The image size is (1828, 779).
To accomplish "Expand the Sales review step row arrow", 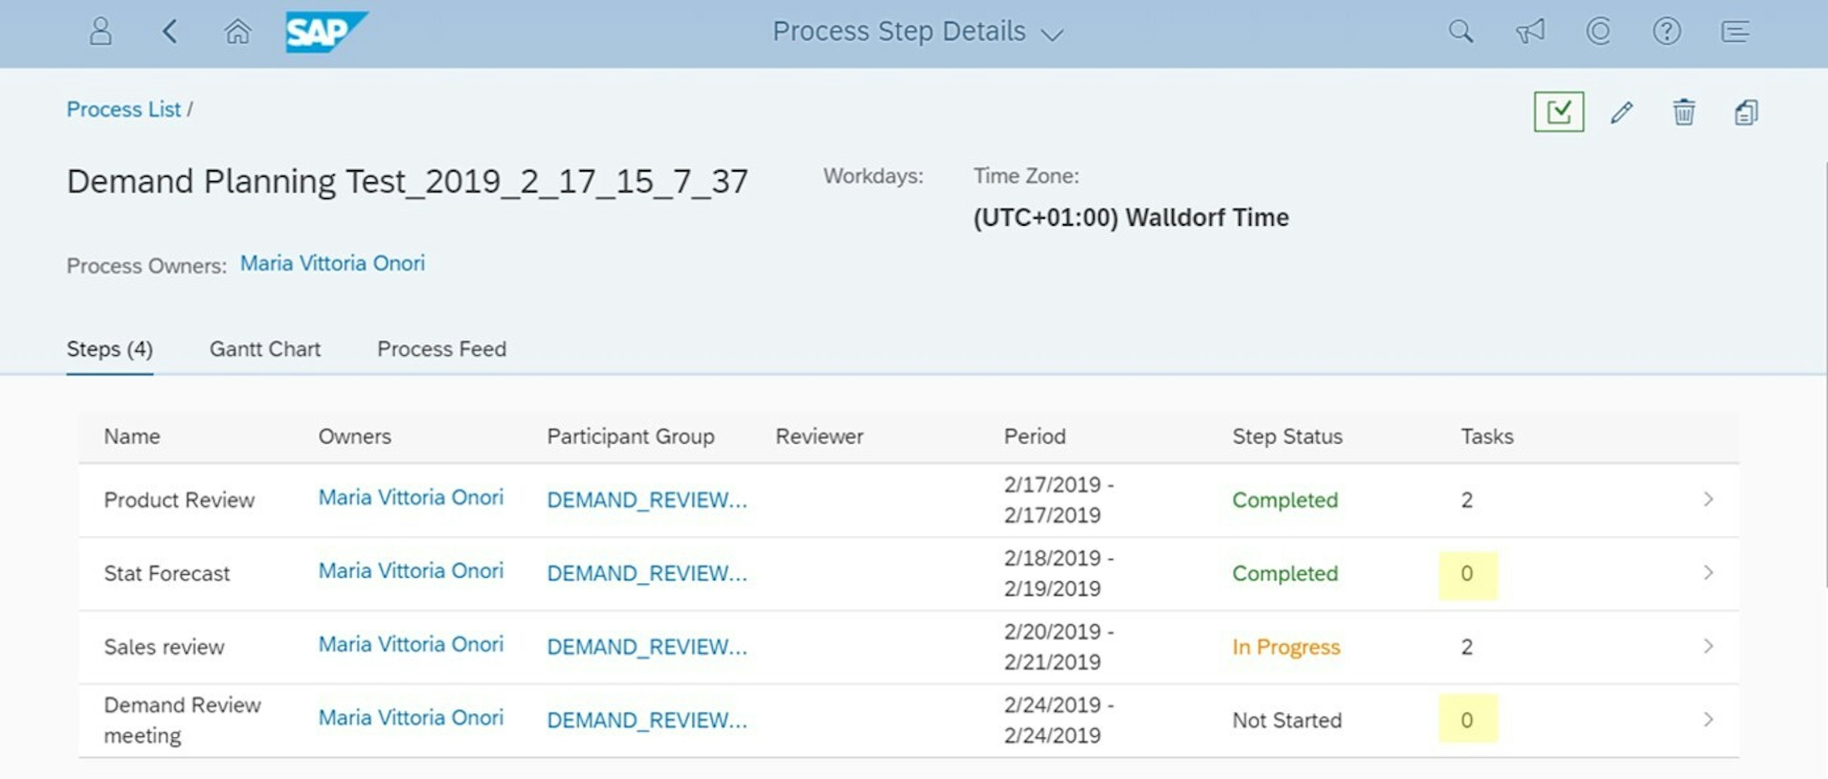I will tap(1707, 646).
